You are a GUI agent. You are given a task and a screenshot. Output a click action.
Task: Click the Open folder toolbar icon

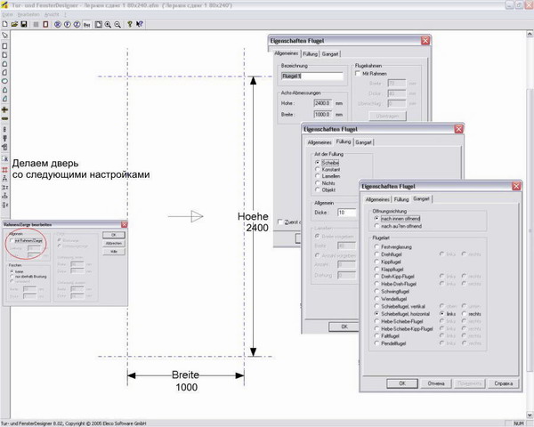pyautogui.click(x=14, y=24)
